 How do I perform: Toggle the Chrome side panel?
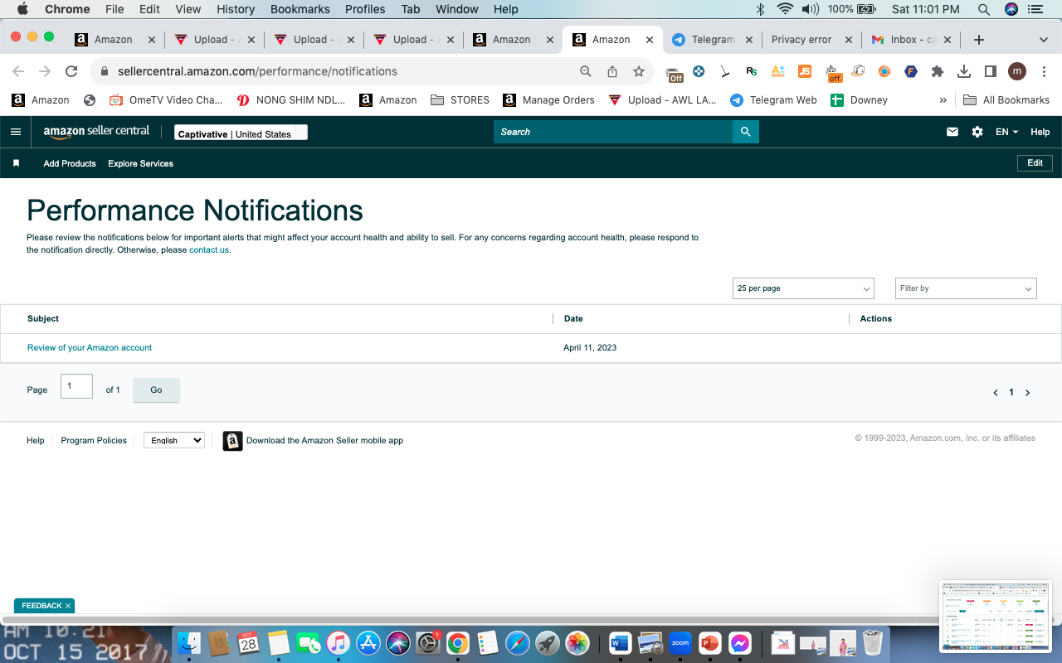click(x=990, y=71)
